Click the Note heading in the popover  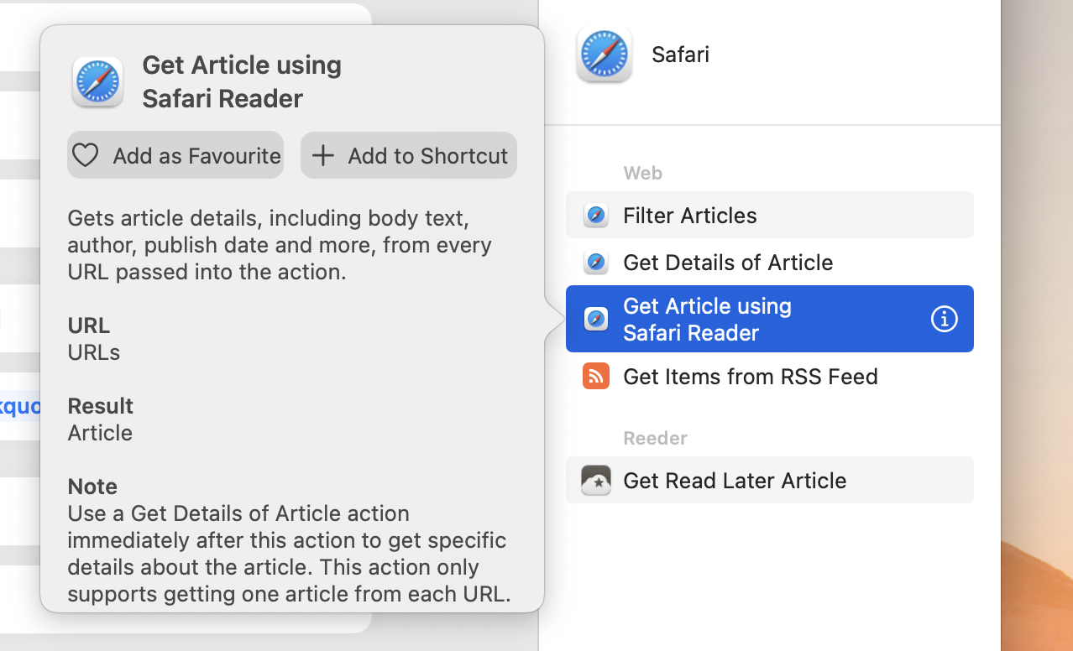92,486
